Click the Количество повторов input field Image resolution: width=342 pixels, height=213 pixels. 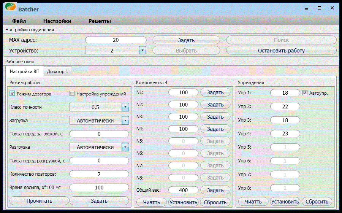(x=99, y=174)
